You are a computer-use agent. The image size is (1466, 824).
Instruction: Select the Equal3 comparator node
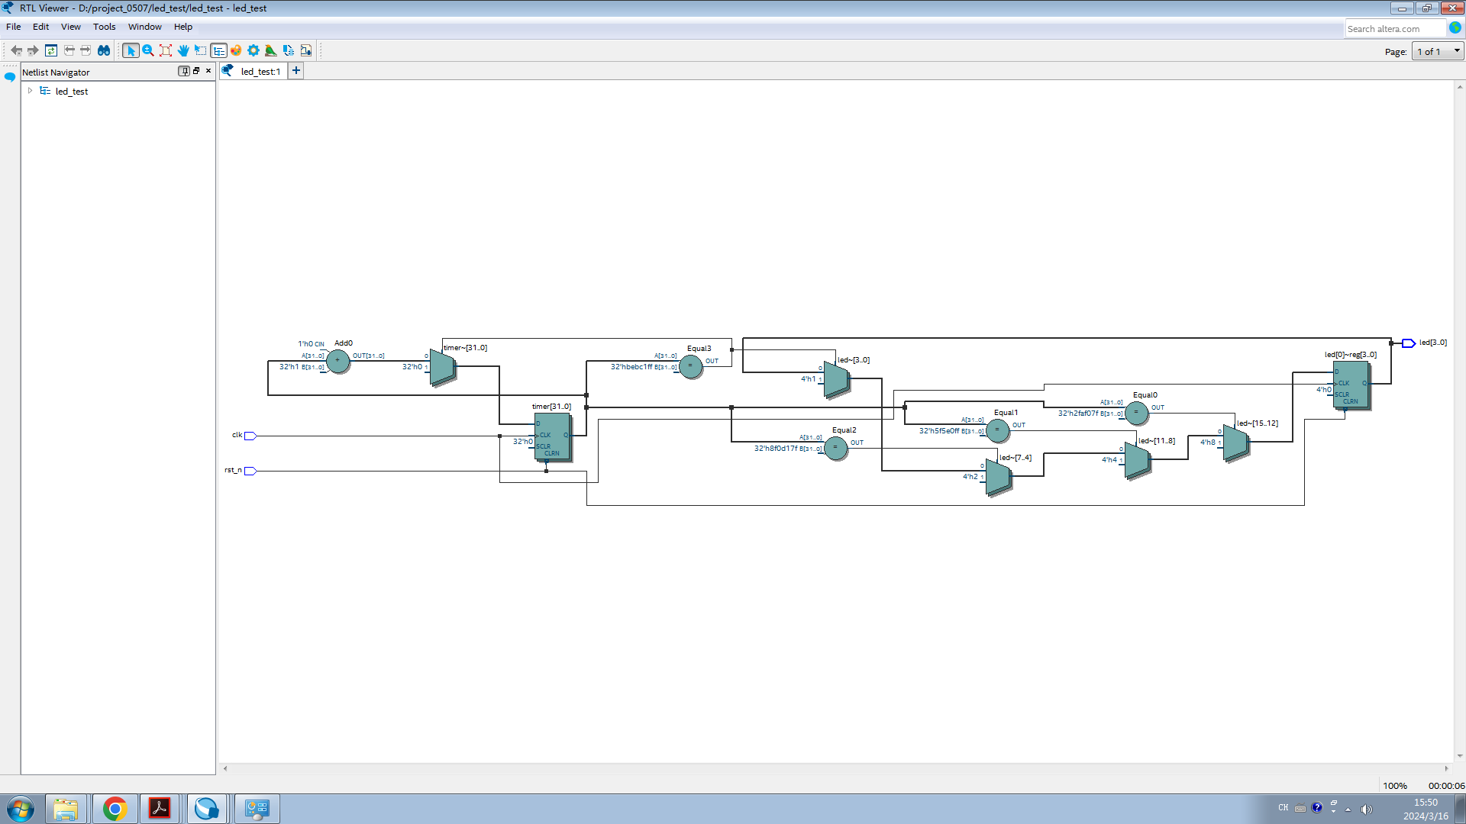pos(690,366)
